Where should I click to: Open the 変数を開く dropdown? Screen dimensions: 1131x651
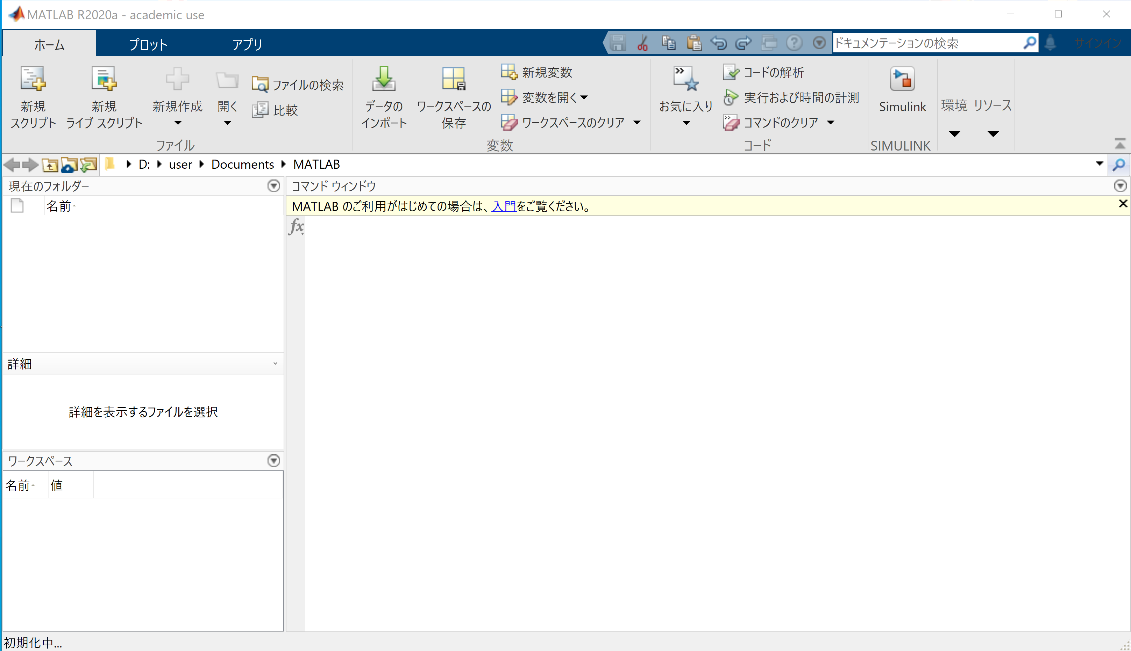tap(545, 97)
